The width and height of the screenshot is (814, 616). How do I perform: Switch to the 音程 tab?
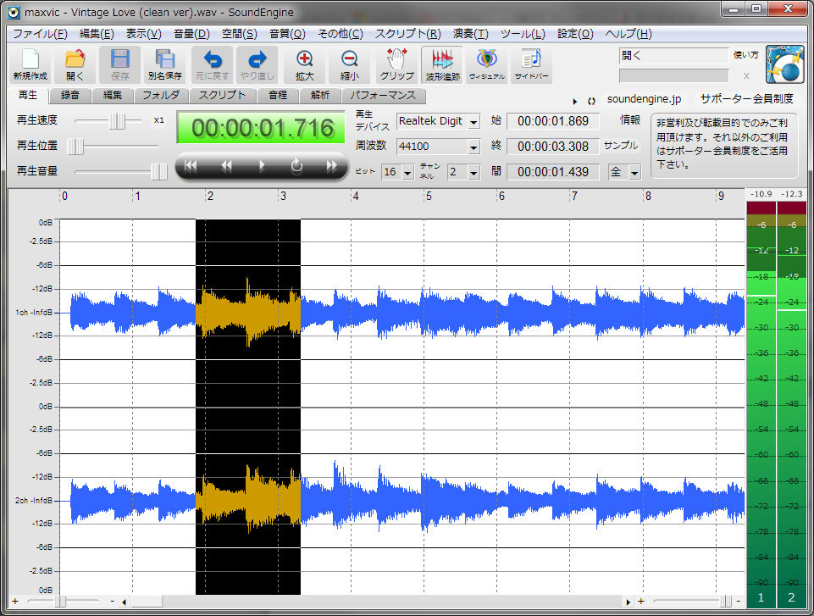coord(278,95)
